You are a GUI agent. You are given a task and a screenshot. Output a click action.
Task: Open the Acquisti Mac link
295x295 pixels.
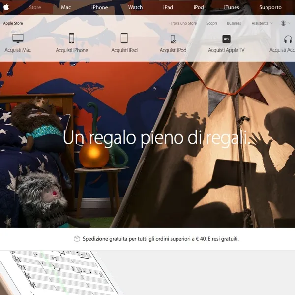point(18,50)
